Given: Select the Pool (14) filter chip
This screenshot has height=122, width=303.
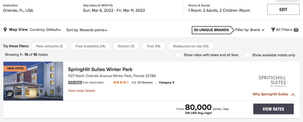Looking at the screenshot, I should pyautogui.click(x=153, y=46).
